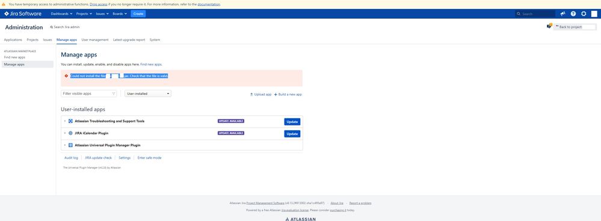
Task: Open the Issues dropdown menu
Action: click(102, 14)
